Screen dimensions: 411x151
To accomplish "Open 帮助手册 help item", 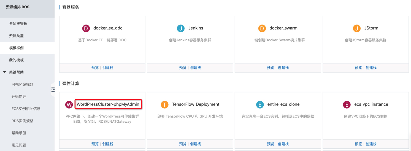I will (19, 133).
